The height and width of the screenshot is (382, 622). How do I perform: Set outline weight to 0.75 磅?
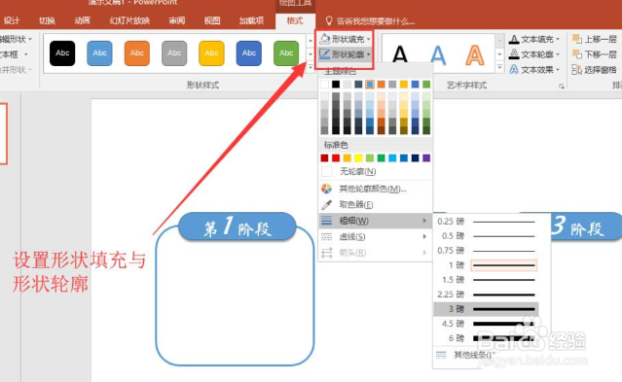(486, 251)
